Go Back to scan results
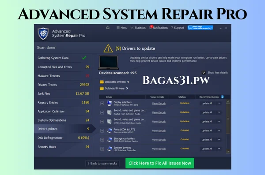The height and width of the screenshot is (175, 265). (x=102, y=164)
